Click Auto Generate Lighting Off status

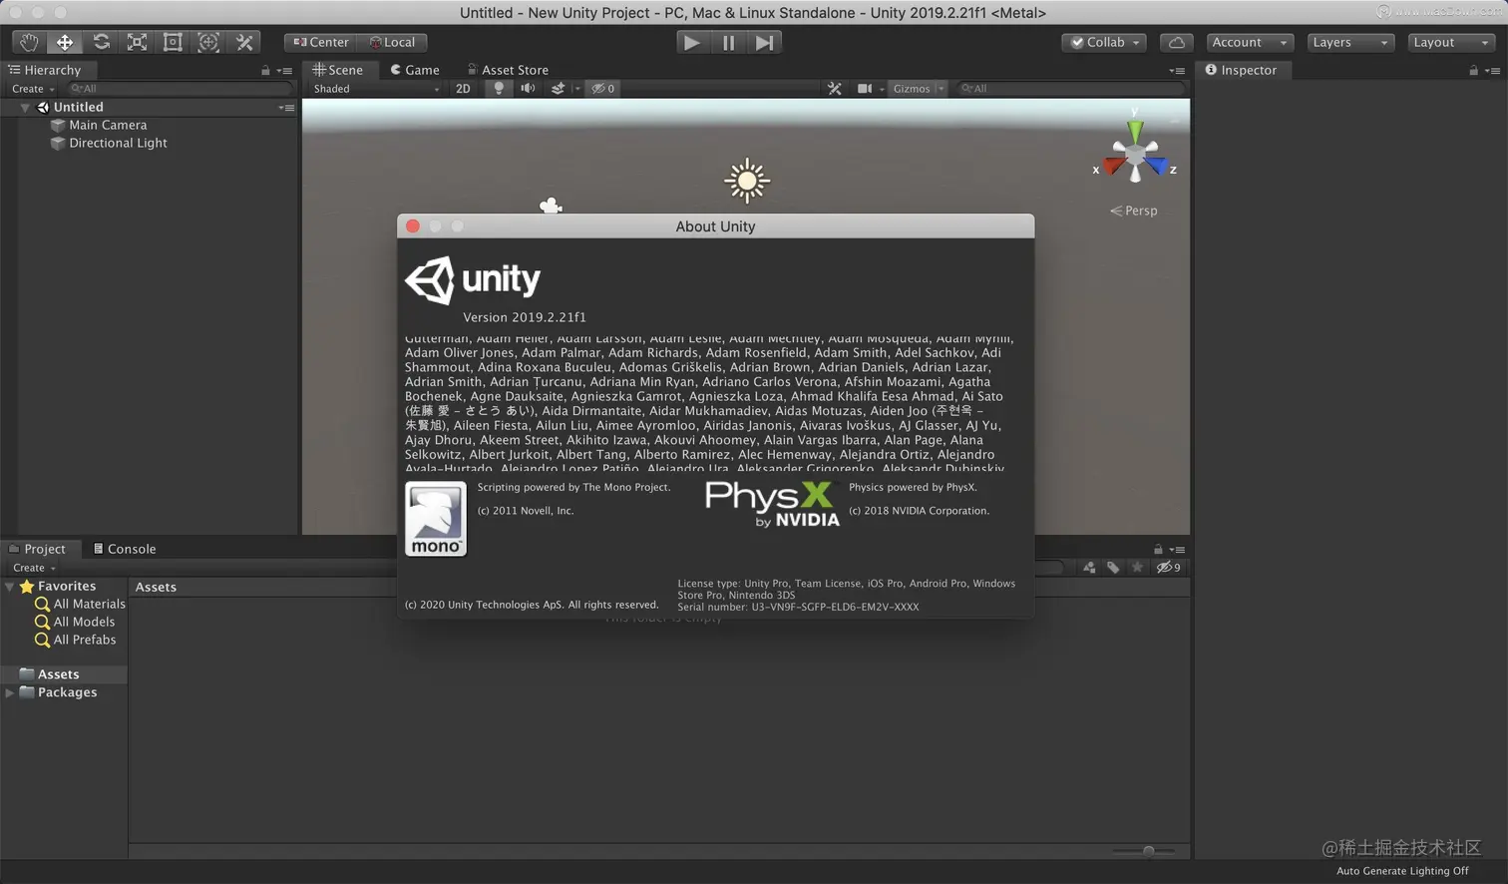1401,871
